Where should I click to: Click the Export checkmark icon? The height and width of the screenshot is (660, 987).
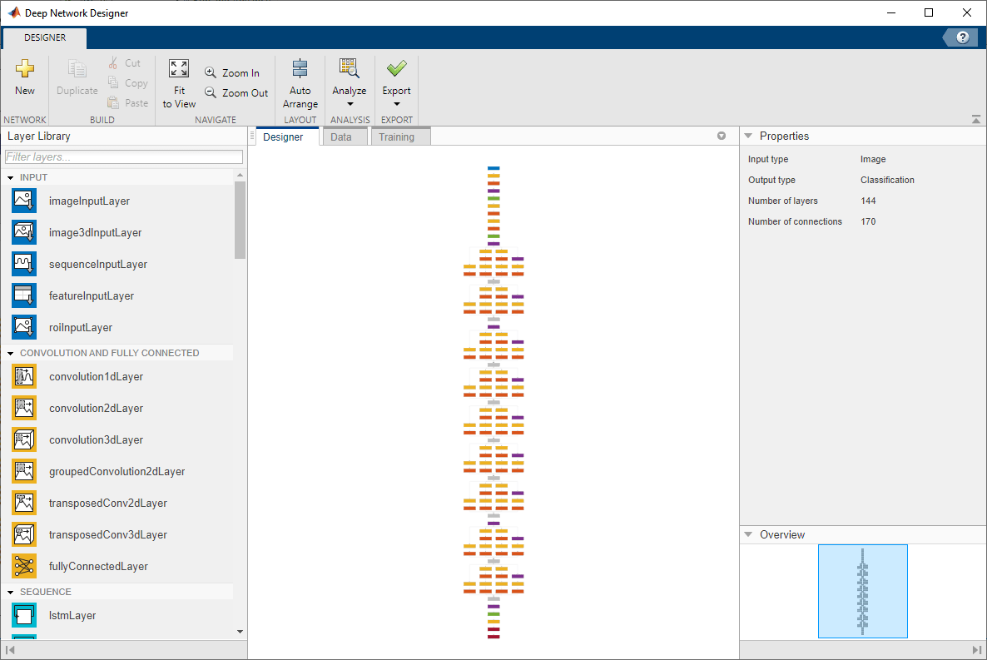(397, 68)
